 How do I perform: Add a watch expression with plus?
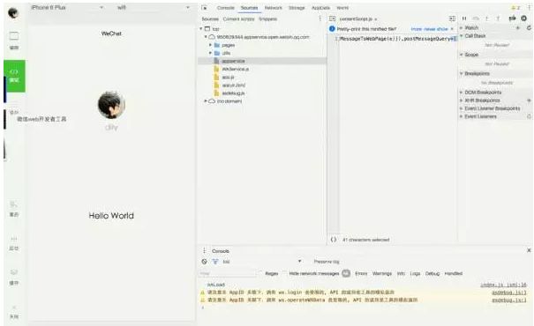(x=517, y=28)
